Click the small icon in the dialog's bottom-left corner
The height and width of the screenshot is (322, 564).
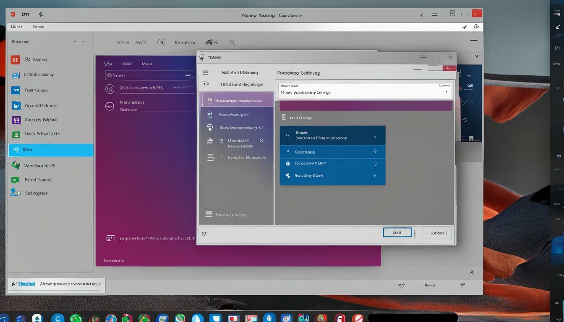pos(204,234)
